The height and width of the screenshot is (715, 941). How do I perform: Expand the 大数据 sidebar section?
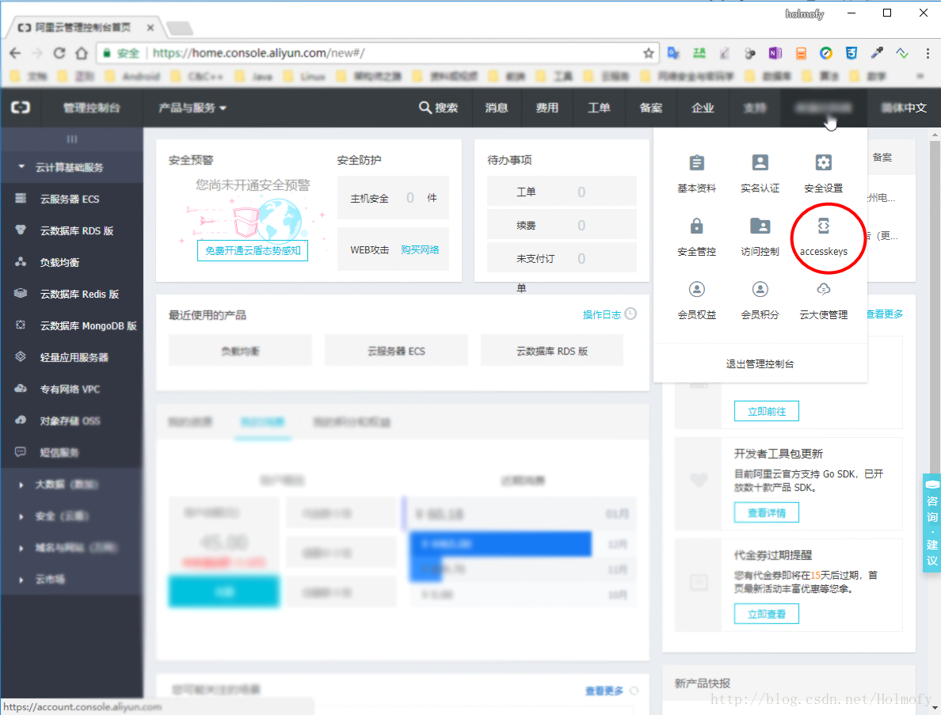tap(21, 484)
